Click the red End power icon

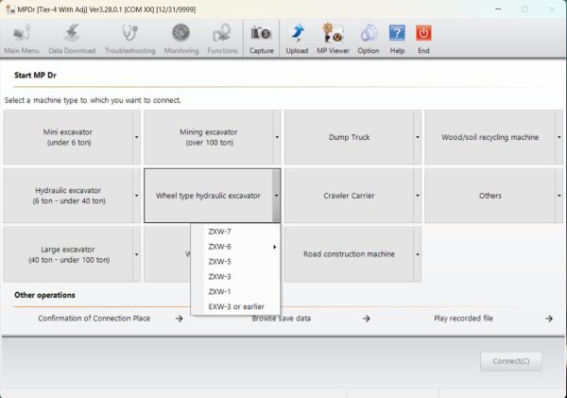pyautogui.click(x=423, y=39)
